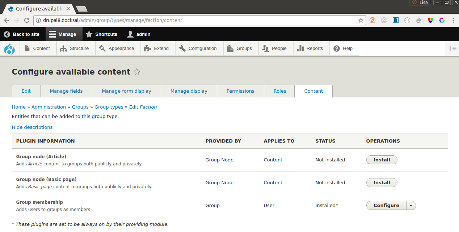Screen dimensions: 459x232
Task: Click the red circular extension icon
Action: (x=372, y=21)
